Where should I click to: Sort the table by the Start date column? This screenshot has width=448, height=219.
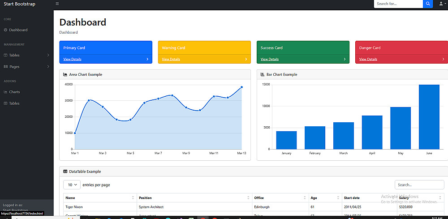[x=369, y=198]
